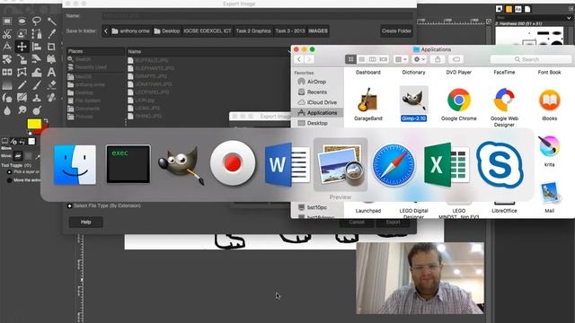Open Finder action gear dropdown
Viewport: 575px width, 323px height.
coord(420,59)
